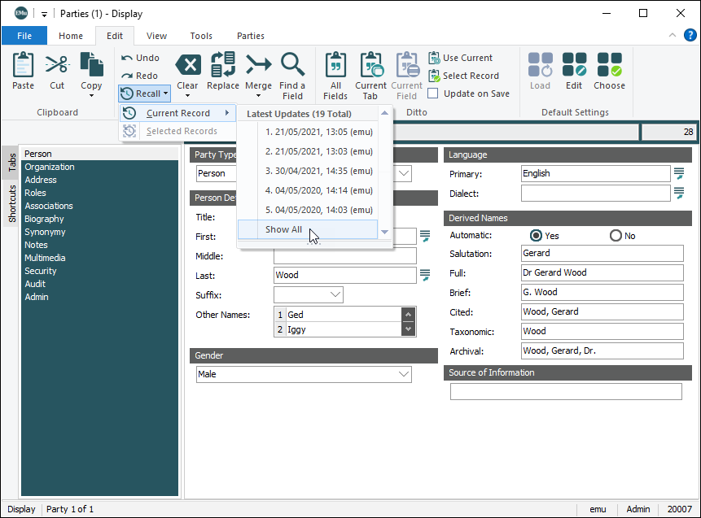This screenshot has width=701, height=518.
Task: Click the Current Tab ditto icon
Action: (x=370, y=65)
